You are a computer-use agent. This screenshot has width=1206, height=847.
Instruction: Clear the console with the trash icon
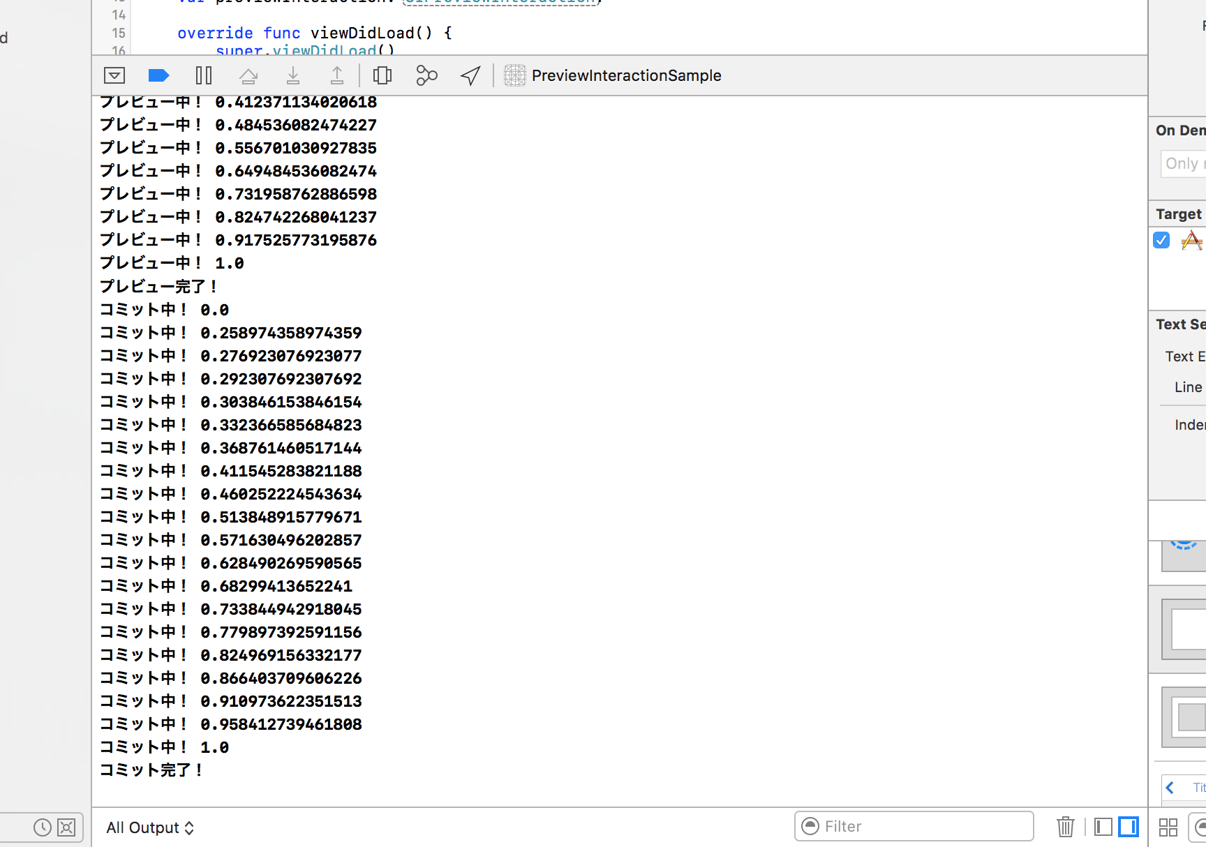tap(1065, 827)
